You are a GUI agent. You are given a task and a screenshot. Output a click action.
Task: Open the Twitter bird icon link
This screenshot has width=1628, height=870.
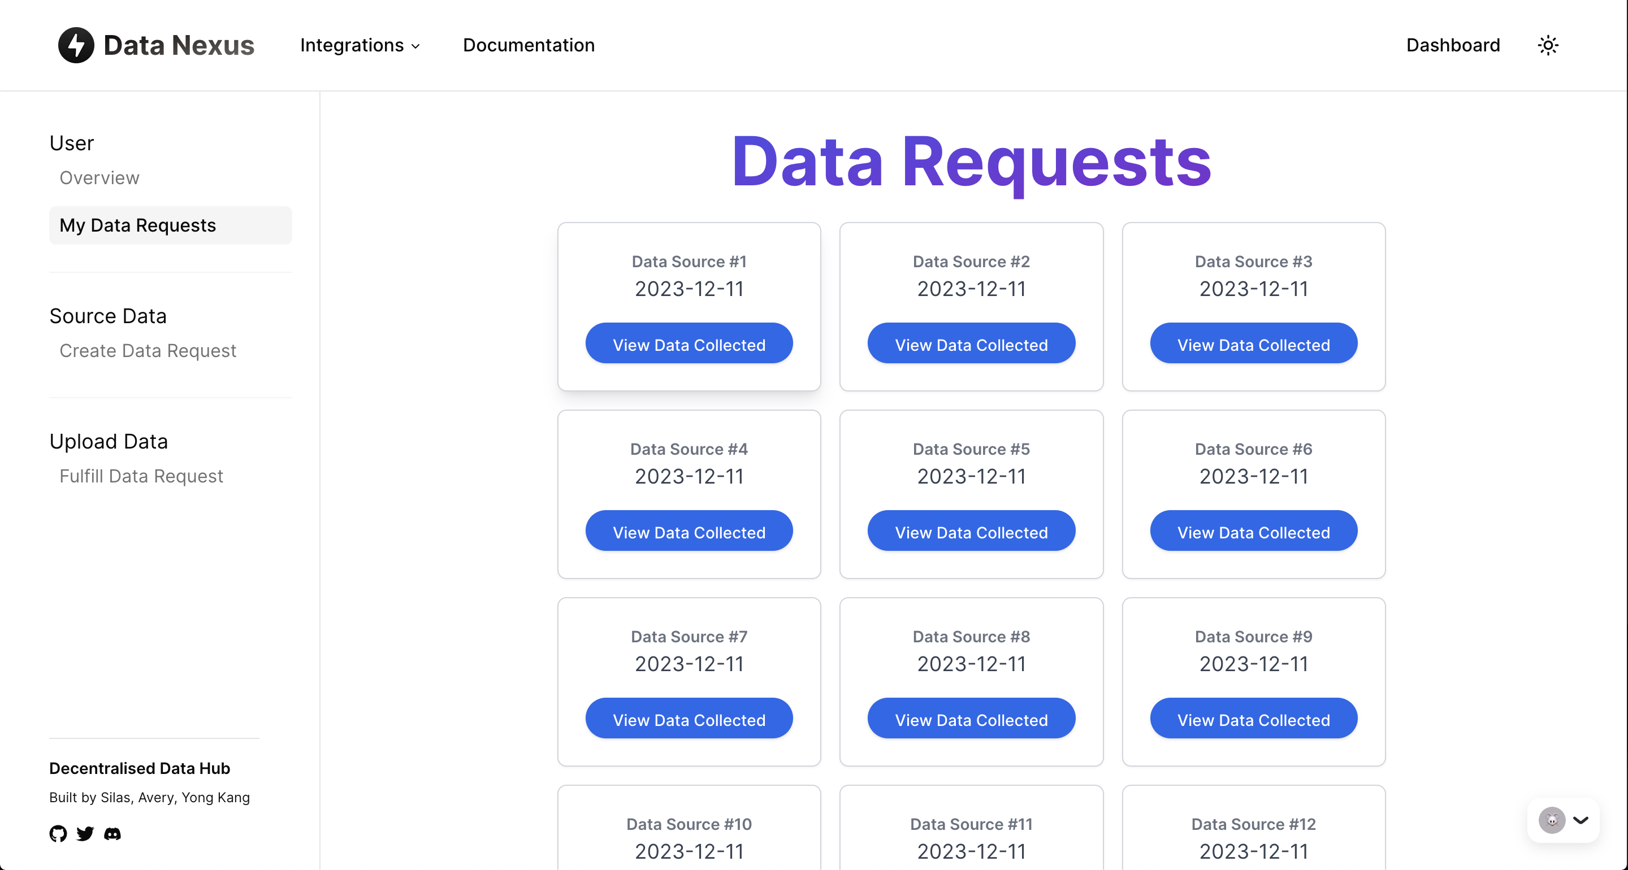click(85, 833)
